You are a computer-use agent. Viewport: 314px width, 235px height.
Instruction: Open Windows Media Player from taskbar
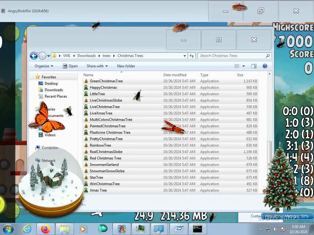83,229
